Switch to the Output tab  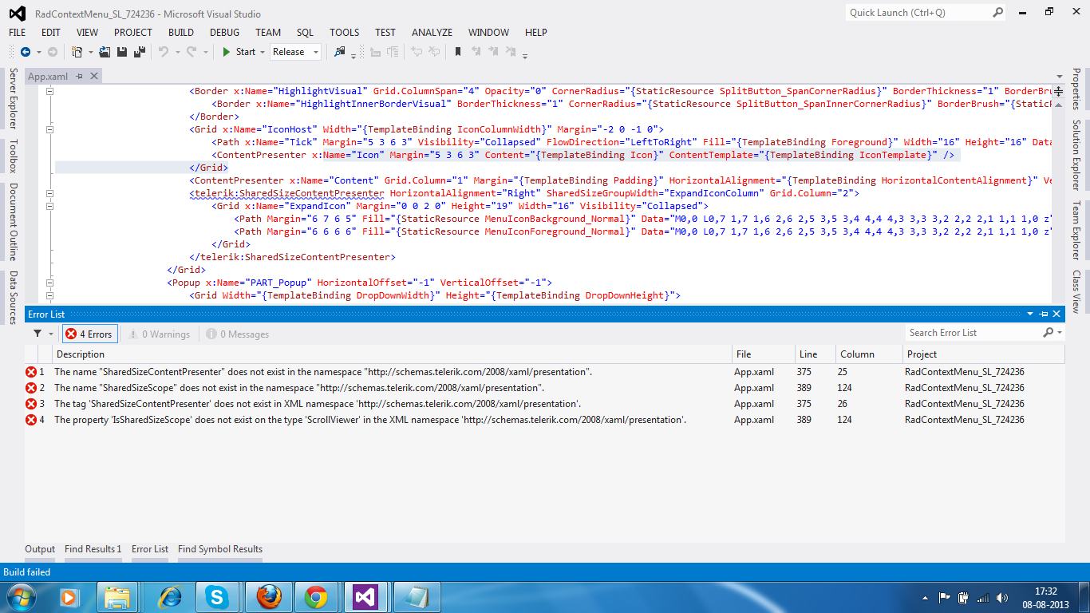pyautogui.click(x=40, y=549)
